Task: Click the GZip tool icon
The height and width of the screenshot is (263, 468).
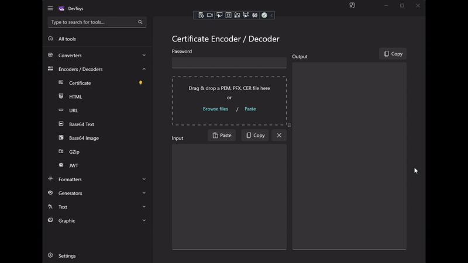Action: (61, 151)
